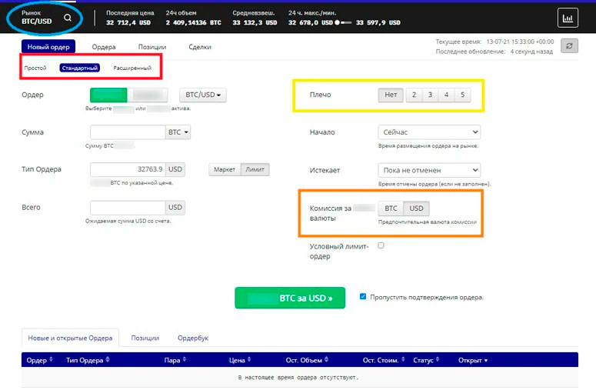The width and height of the screenshot is (596, 390).
Task: Open the BTC/USD pair dropdown
Action: point(203,95)
